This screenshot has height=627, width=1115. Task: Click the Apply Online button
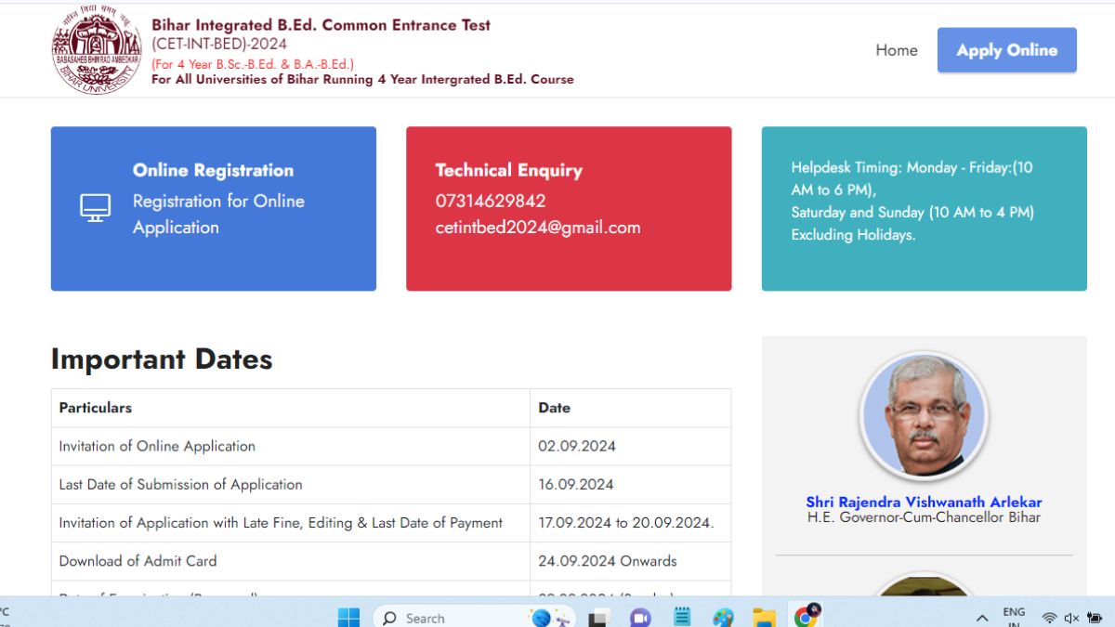[1006, 50]
